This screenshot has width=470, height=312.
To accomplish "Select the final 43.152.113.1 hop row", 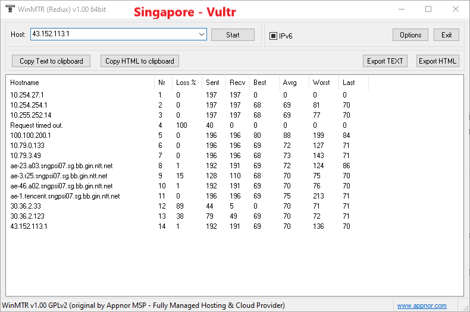I will tap(187, 226).
